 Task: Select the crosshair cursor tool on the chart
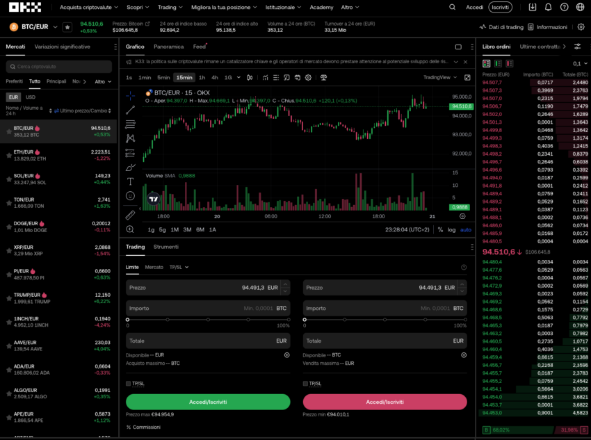point(131,96)
